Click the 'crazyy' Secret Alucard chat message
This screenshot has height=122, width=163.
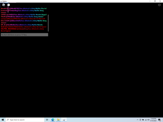[23, 19]
